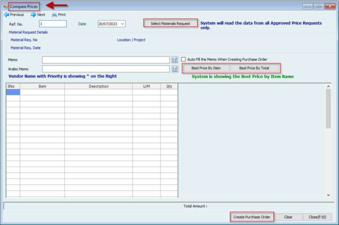This screenshot has width=339, height=225.
Task: Click the save icon beside Memo field
Action: pos(175,60)
